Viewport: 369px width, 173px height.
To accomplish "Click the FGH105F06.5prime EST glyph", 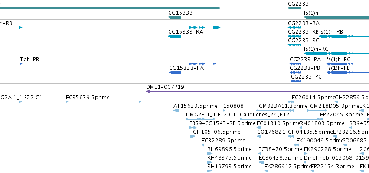I will pos(193,136).
